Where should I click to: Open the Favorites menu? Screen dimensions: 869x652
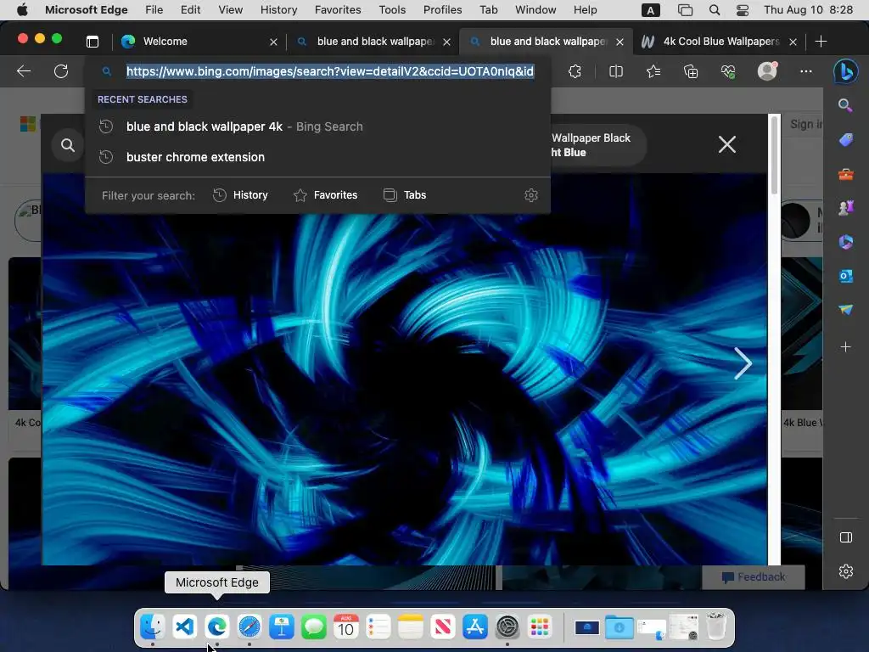338,10
